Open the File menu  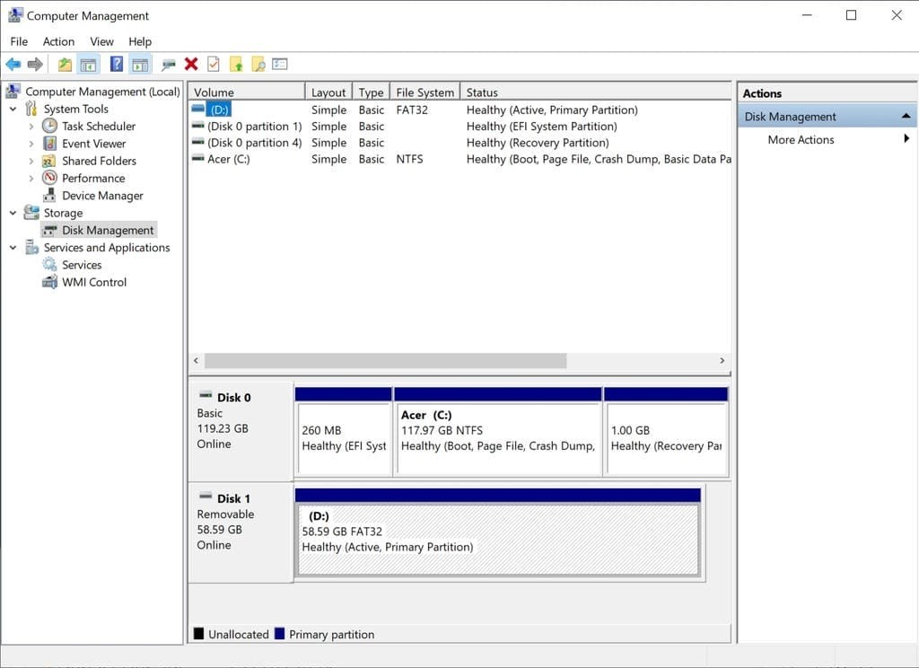pos(19,41)
